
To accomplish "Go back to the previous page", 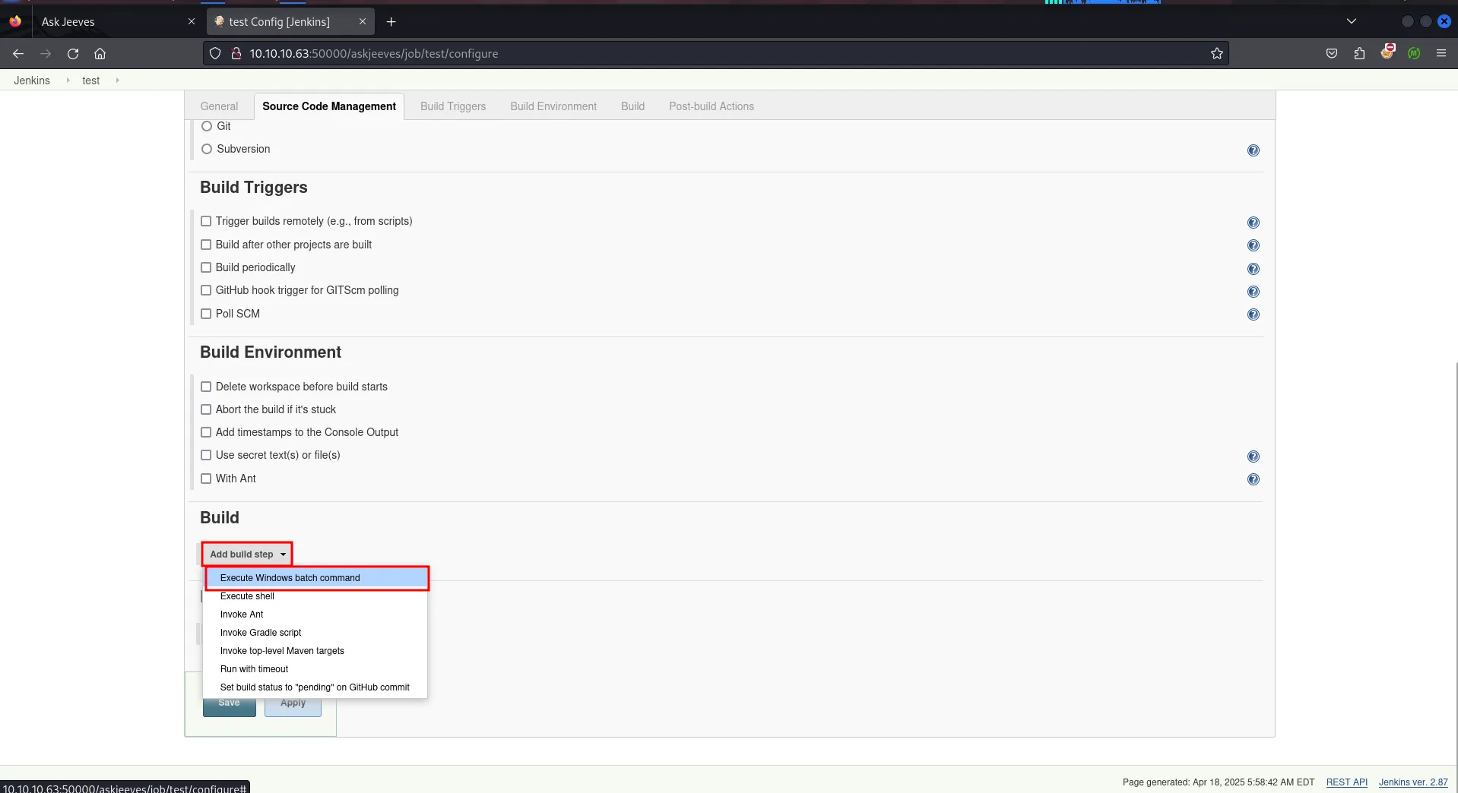I will tap(18, 53).
